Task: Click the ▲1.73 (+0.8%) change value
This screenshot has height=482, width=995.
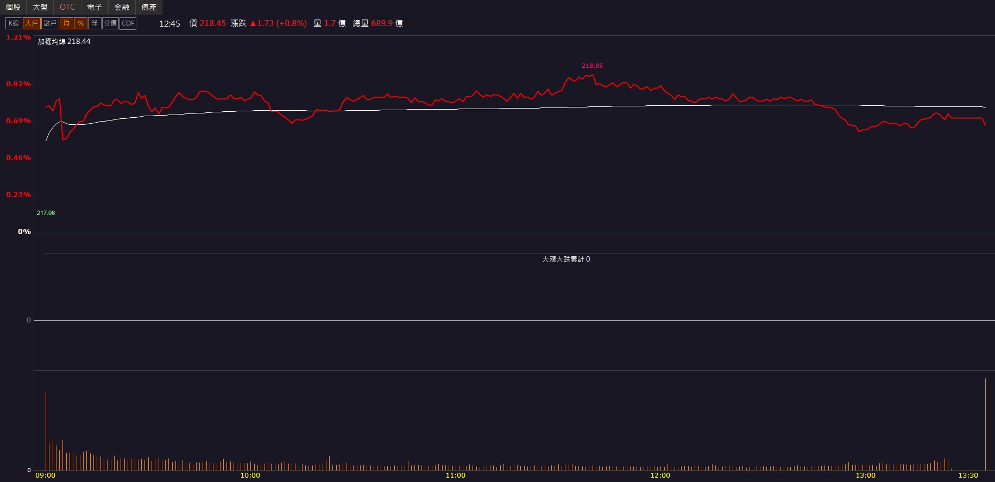Action: coord(278,23)
